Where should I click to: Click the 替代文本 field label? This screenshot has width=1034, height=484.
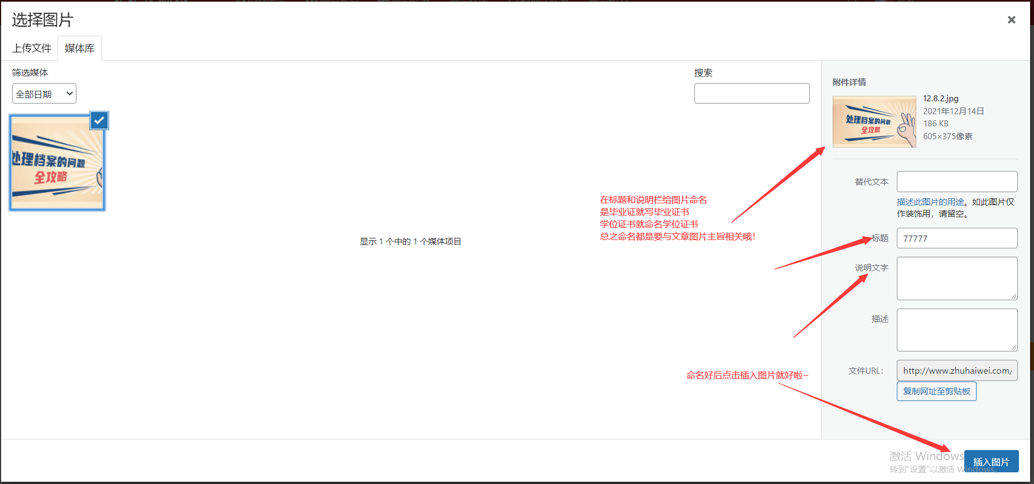(871, 182)
